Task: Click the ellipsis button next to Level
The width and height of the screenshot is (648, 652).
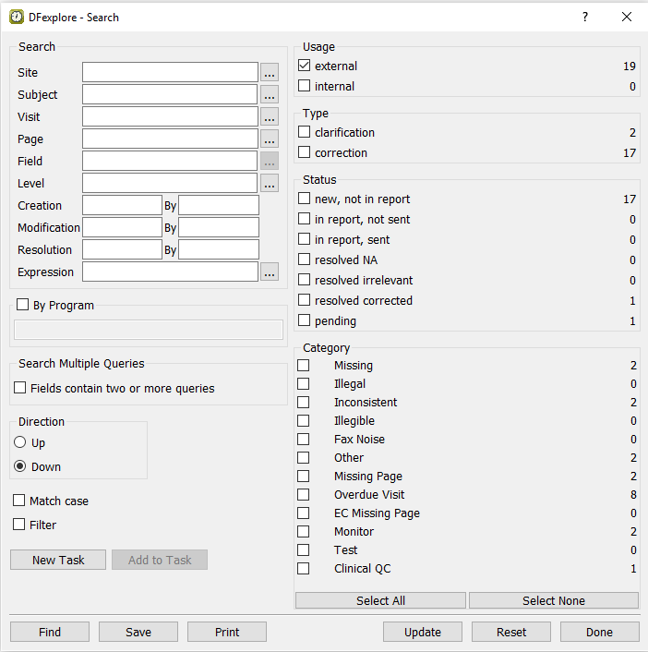Action: pyautogui.click(x=269, y=184)
